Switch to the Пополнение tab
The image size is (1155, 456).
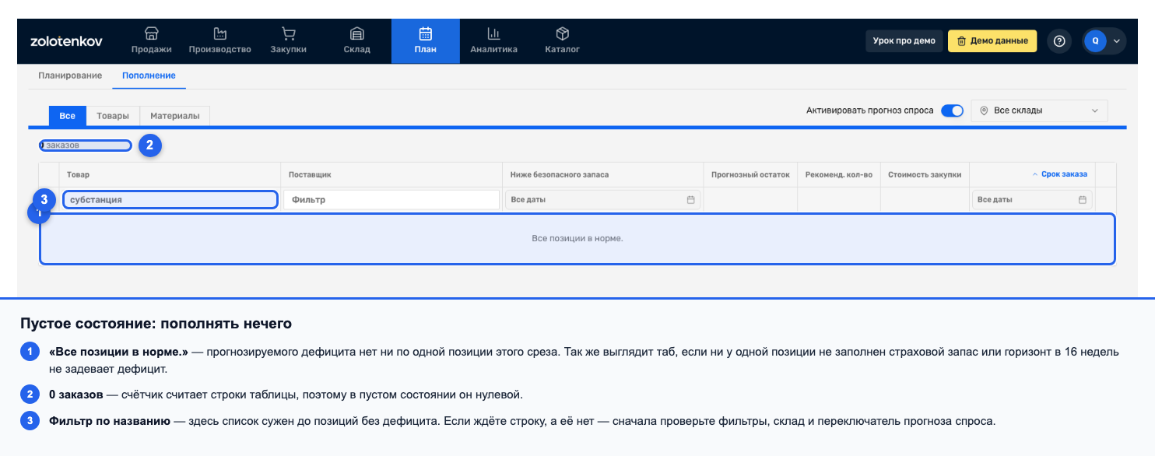[149, 75]
